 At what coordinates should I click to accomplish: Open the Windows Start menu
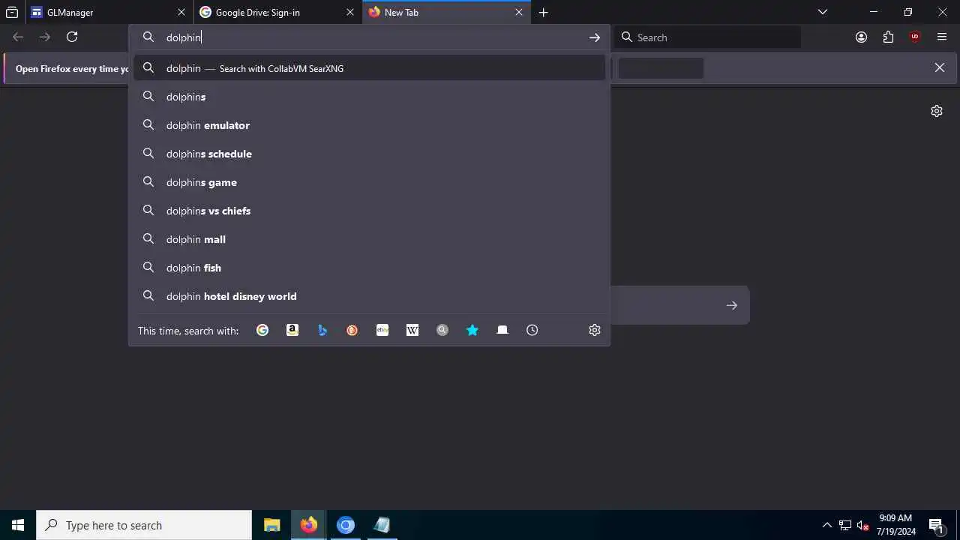[18, 525]
